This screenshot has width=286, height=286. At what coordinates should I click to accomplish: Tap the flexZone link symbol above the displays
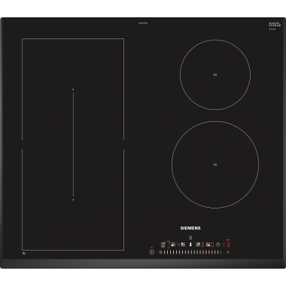coord(190,238)
